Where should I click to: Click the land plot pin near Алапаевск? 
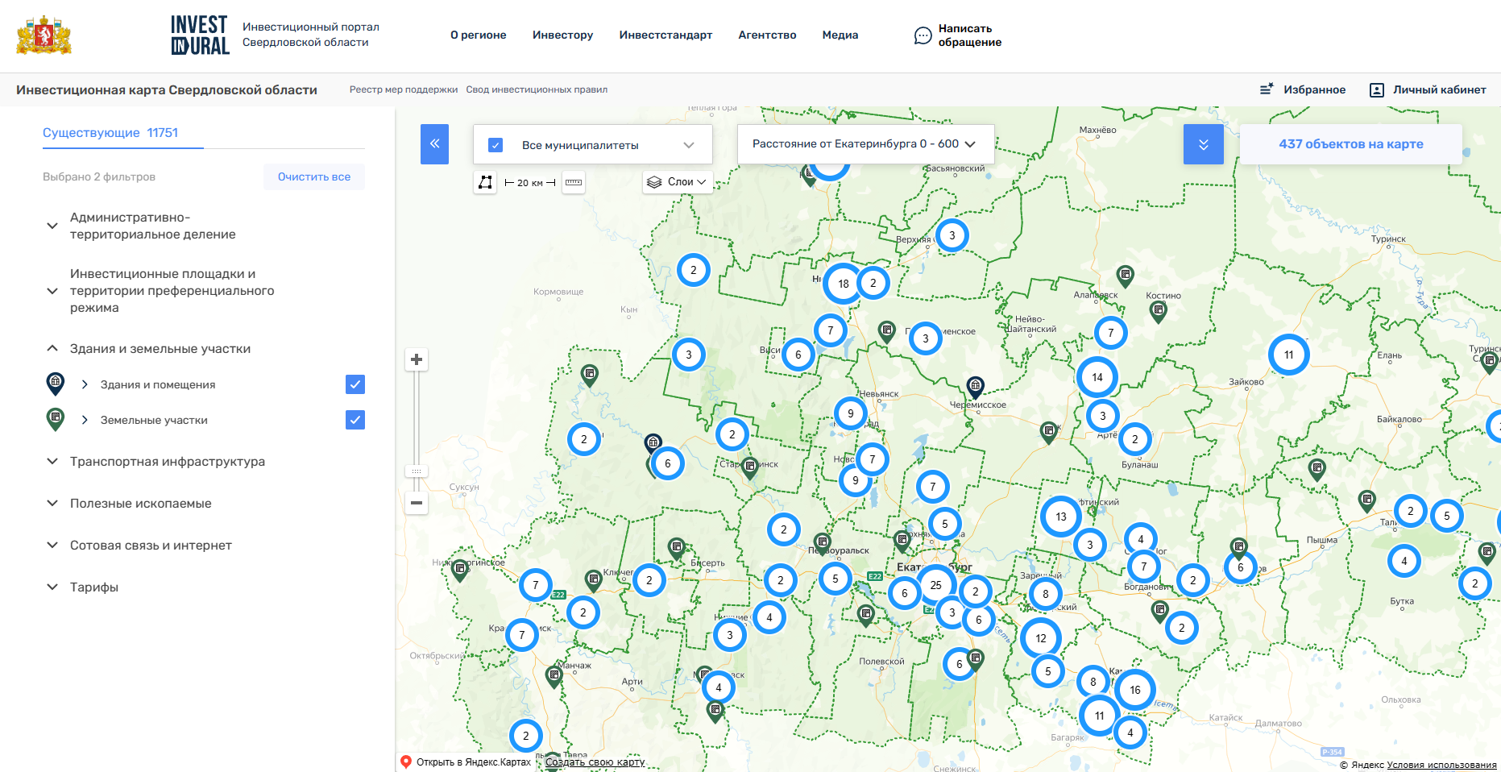(x=1125, y=276)
